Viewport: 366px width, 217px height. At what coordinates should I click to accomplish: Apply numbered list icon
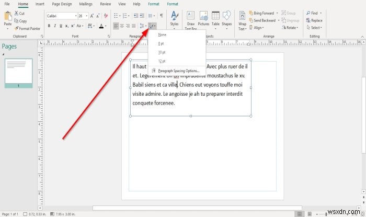tap(125, 16)
